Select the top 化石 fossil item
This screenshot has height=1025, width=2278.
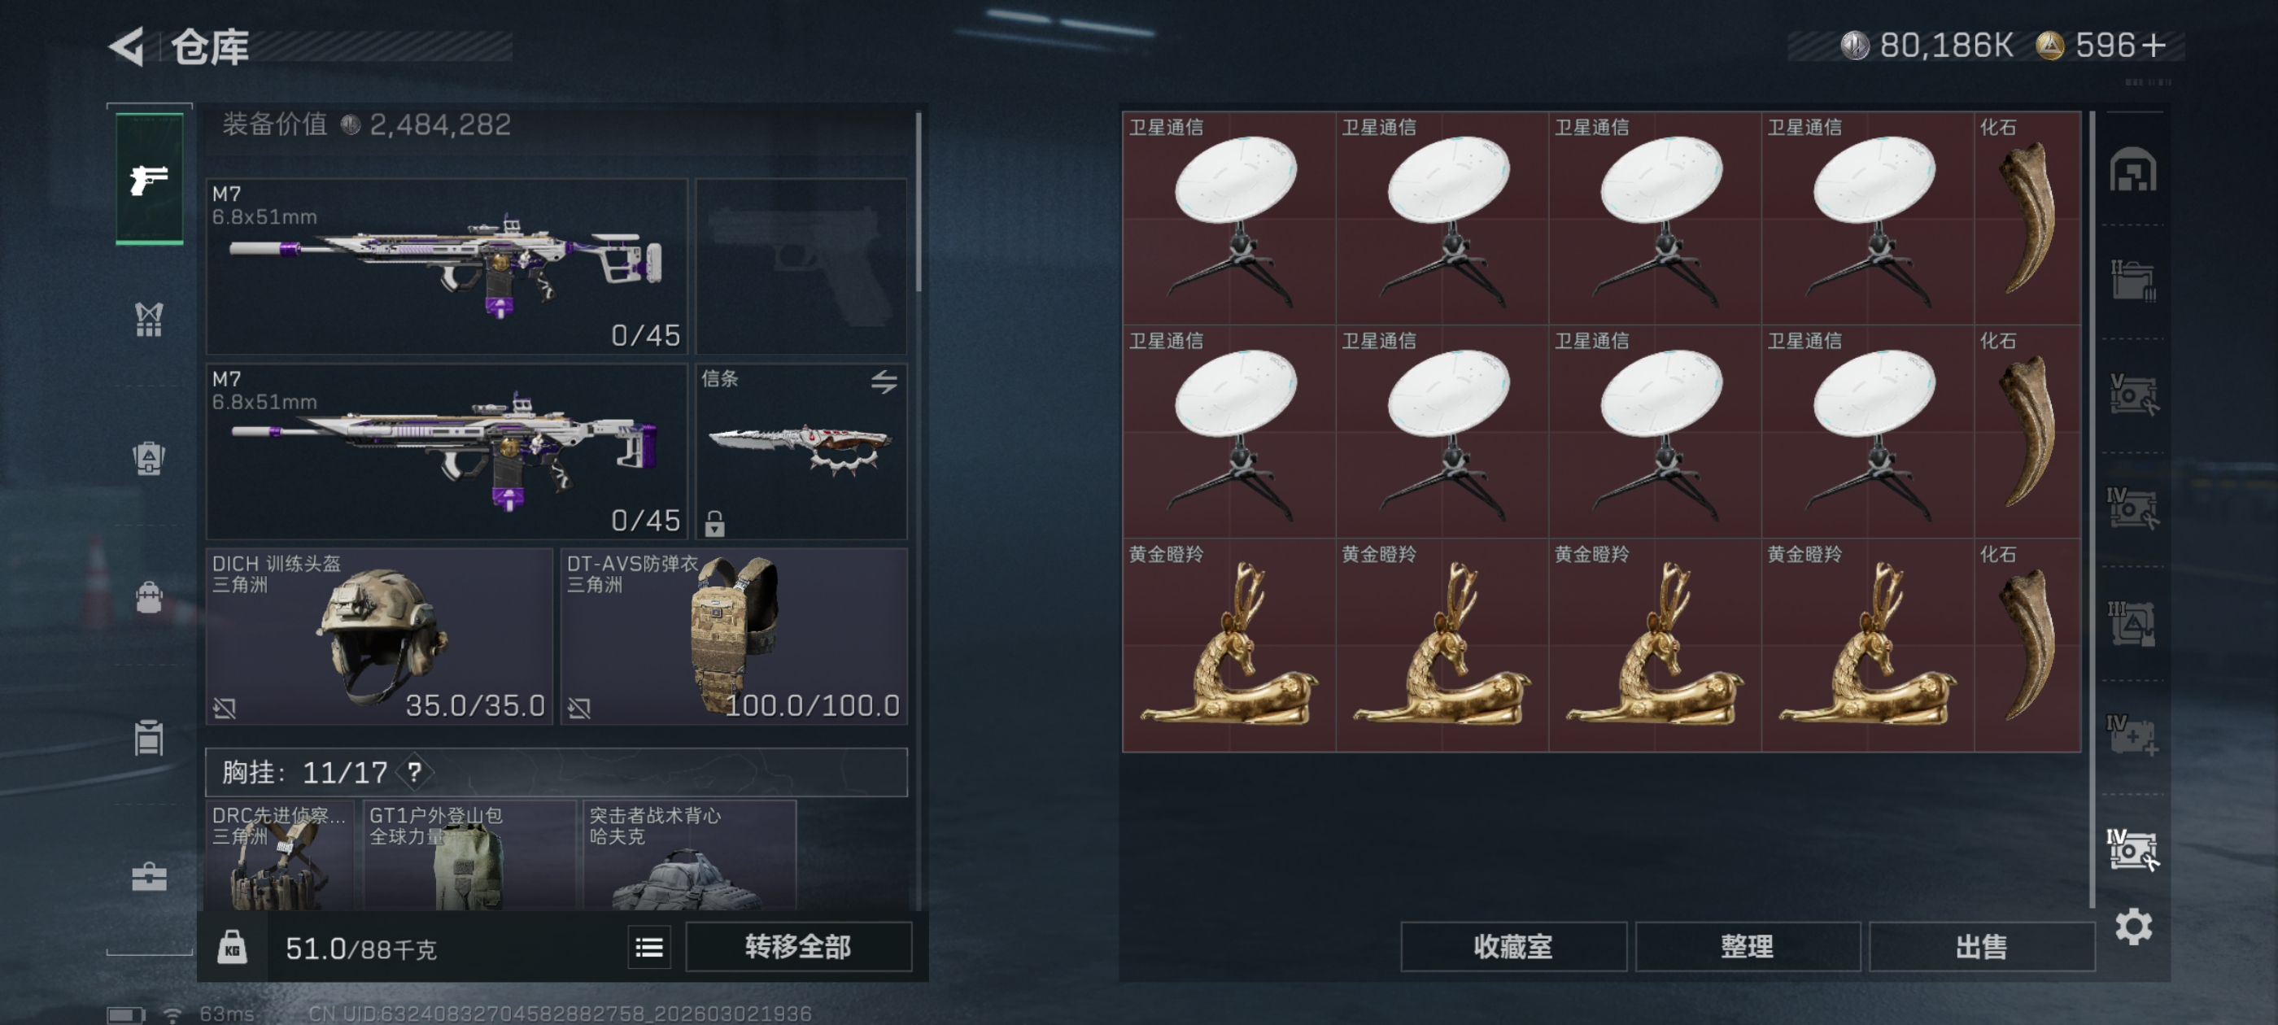(x=2027, y=217)
